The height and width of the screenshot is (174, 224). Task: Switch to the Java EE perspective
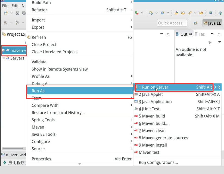(x=212, y=23)
